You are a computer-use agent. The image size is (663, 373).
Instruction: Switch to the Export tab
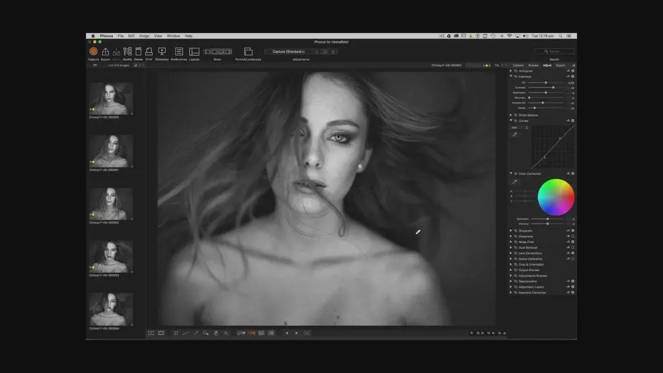tap(560, 65)
